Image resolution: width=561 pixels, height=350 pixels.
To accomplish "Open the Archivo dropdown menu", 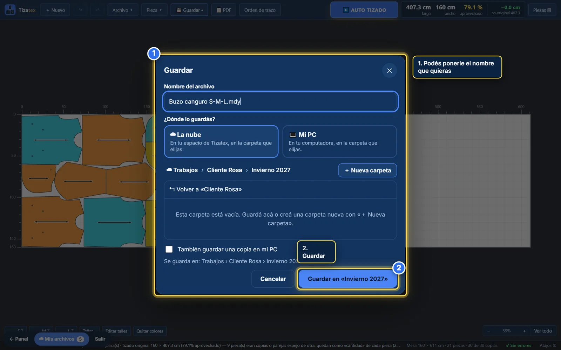I will click(122, 10).
